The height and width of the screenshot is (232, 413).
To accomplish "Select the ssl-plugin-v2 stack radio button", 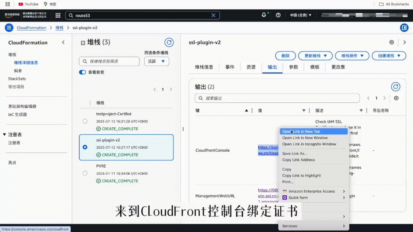I will pyautogui.click(x=85, y=147).
